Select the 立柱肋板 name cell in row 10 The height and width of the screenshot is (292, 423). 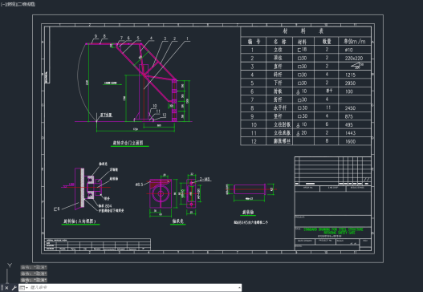coord(283,124)
